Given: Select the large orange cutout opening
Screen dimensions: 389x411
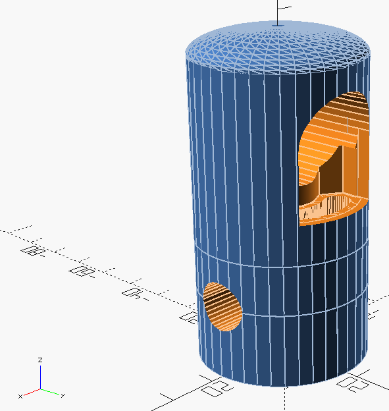Looking at the screenshot, I should point(334,159).
